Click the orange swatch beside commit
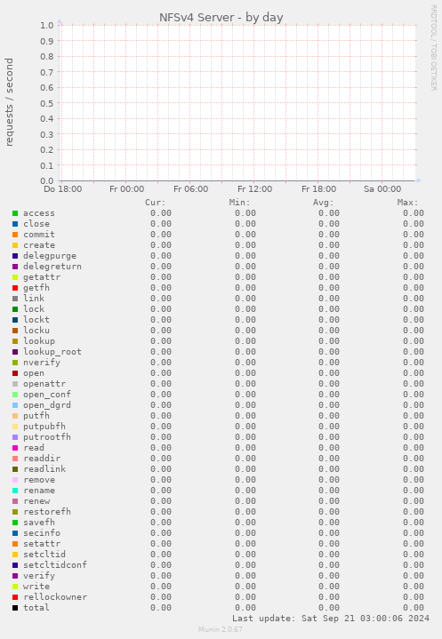Image resolution: width=442 pixels, height=639 pixels. (x=15, y=235)
